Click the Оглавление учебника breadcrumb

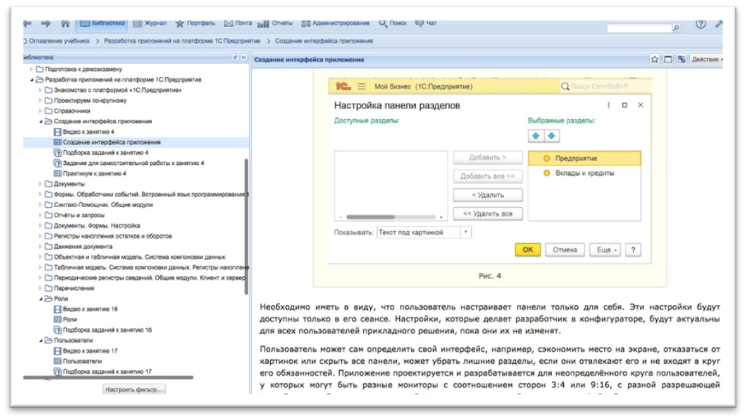(x=59, y=41)
